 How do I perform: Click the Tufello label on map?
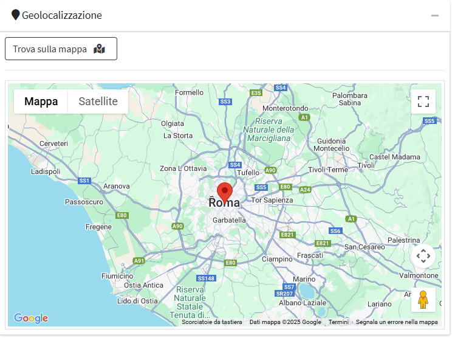248,173
